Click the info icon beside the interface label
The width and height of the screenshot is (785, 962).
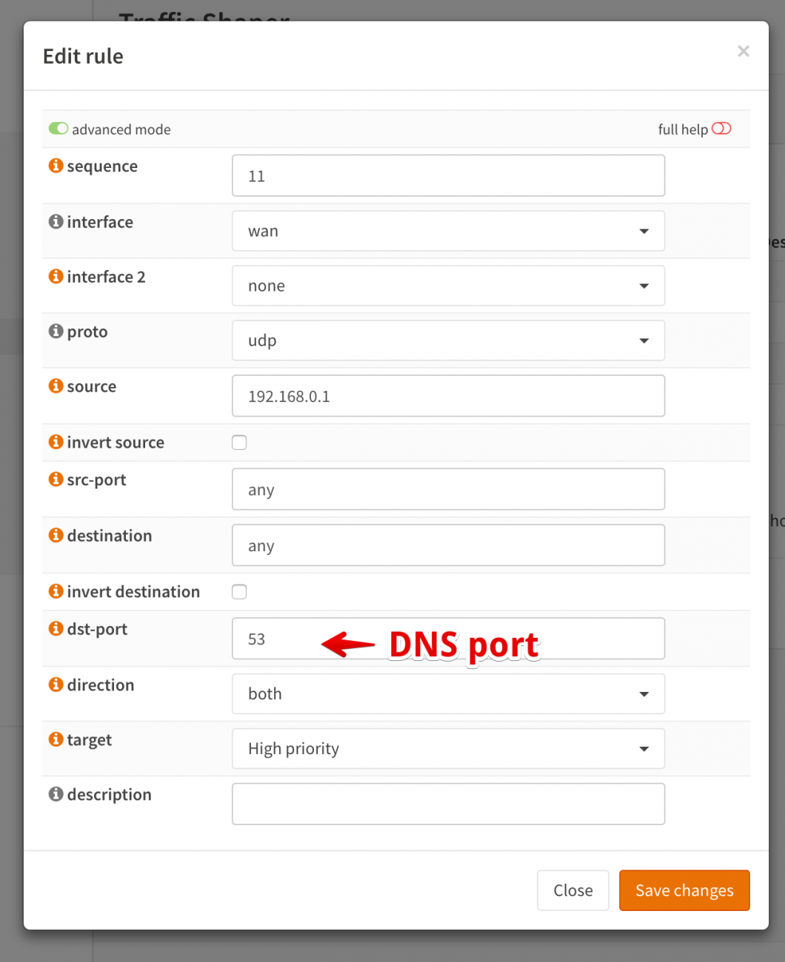pos(56,221)
